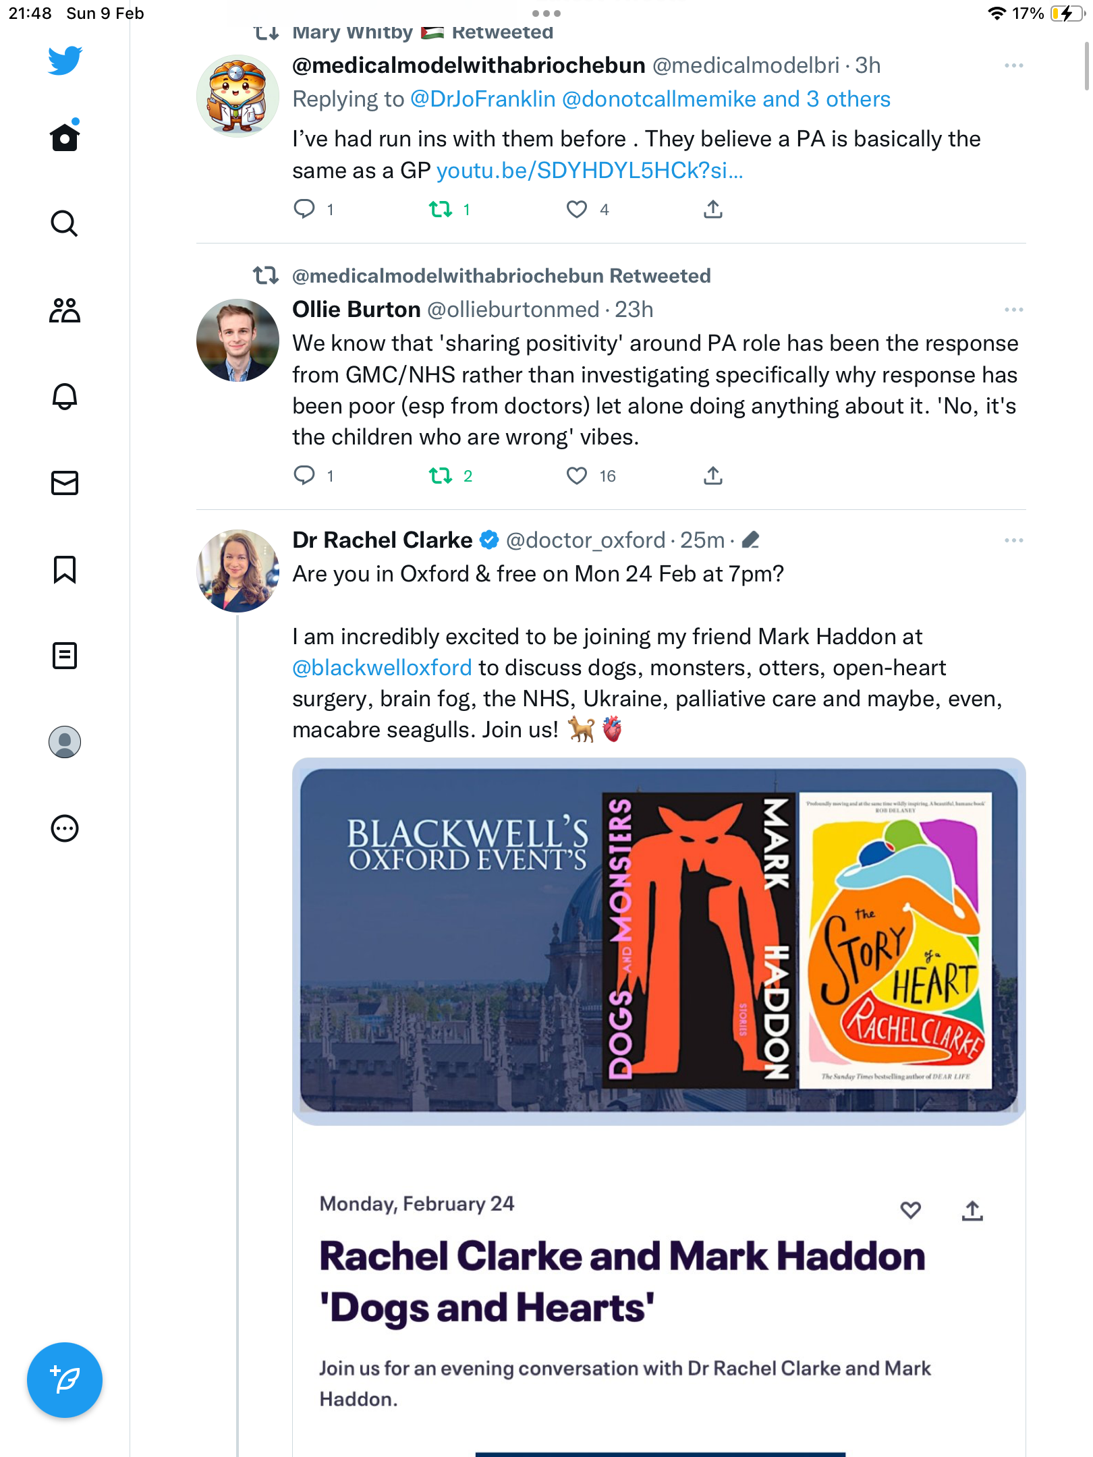Open Bookmarks icon in sidebar
The image size is (1093, 1457).
[x=65, y=569]
